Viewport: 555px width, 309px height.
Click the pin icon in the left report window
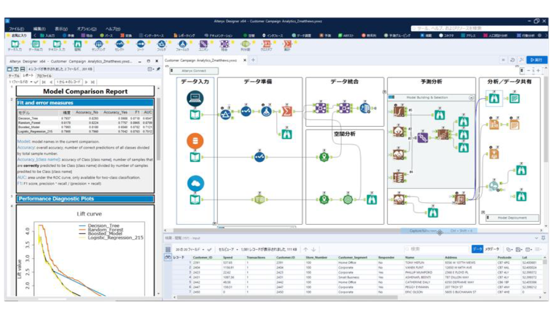158,69
